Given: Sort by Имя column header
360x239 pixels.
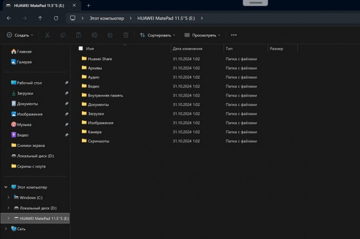Looking at the screenshot, I should click(90, 49).
